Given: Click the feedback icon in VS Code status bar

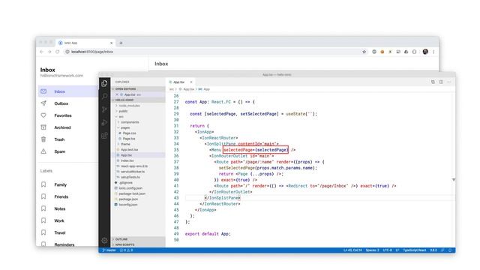Looking at the screenshot, I should click(x=442, y=250).
